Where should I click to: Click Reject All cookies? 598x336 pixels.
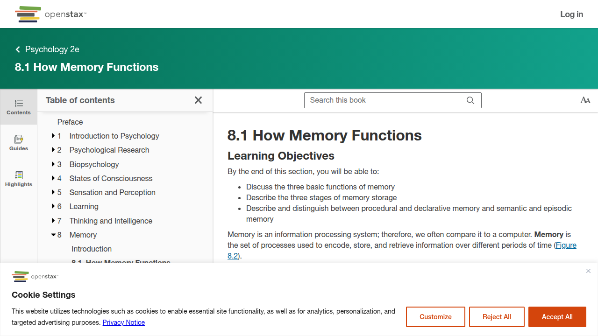497,317
